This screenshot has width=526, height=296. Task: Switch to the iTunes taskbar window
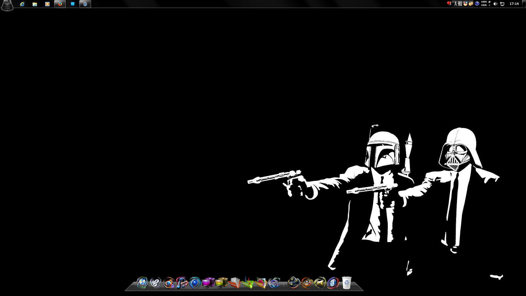[85, 4]
